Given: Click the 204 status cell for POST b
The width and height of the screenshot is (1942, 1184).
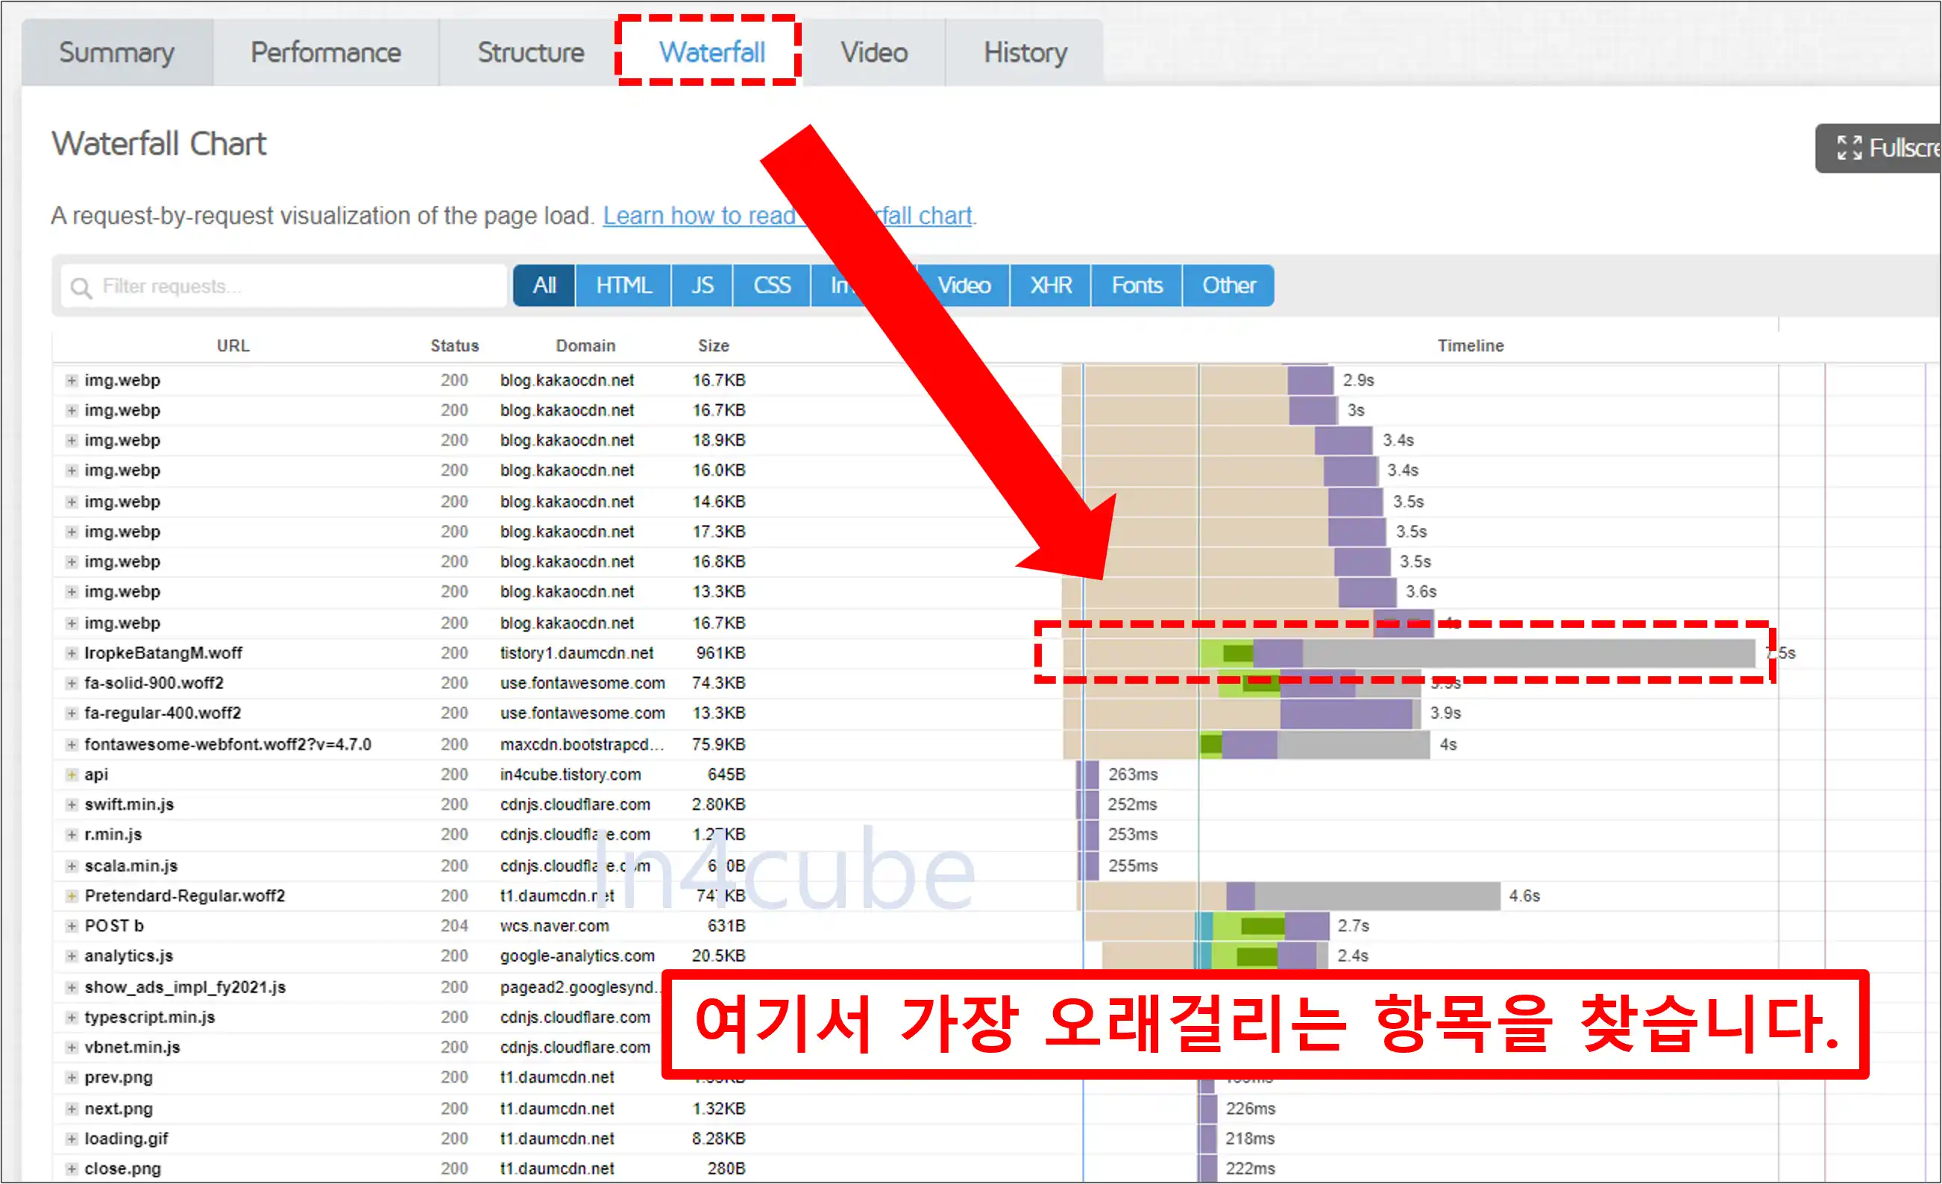Looking at the screenshot, I should point(454,925).
